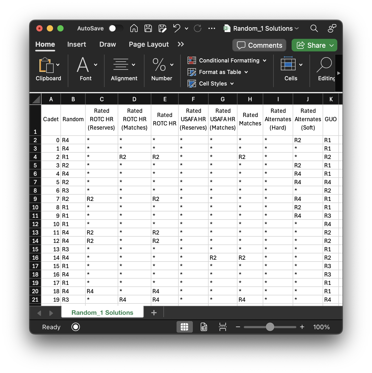Click the Alignment group icon

pyautogui.click(x=121, y=65)
